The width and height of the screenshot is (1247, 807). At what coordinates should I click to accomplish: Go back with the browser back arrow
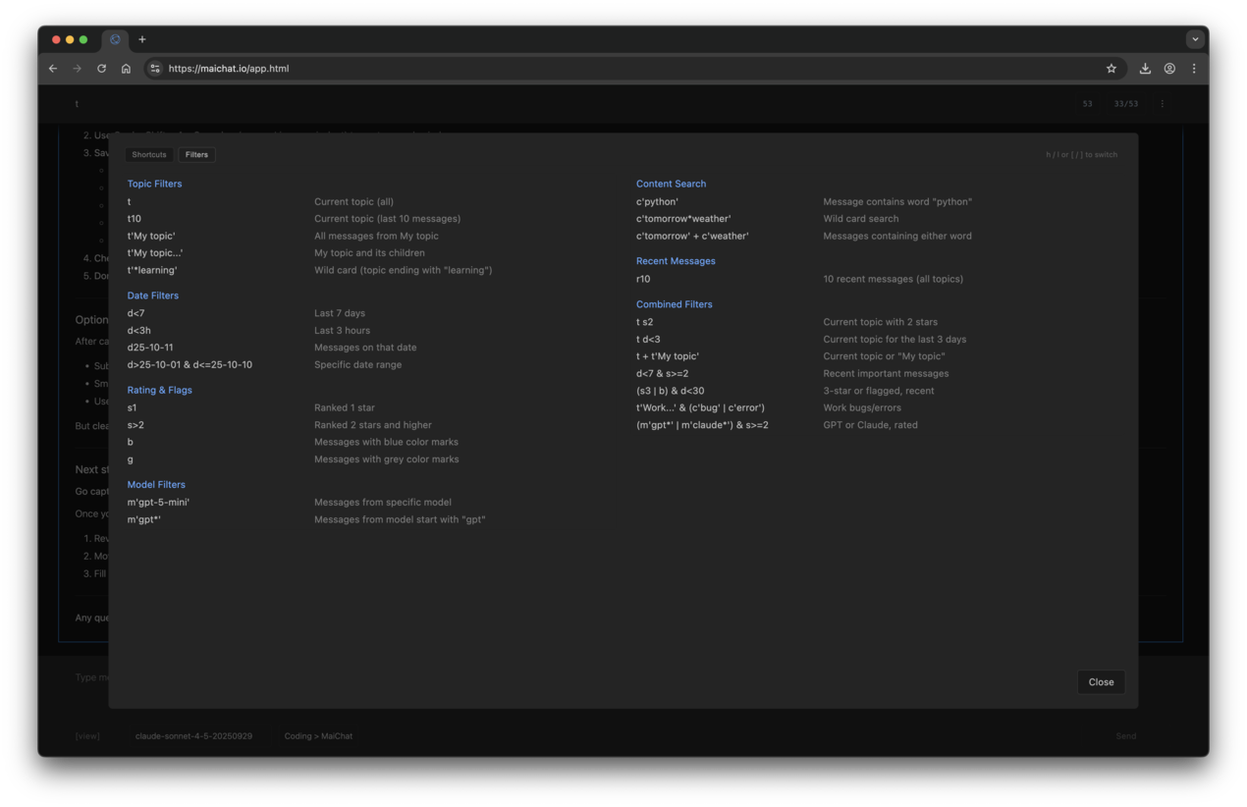tap(53, 69)
